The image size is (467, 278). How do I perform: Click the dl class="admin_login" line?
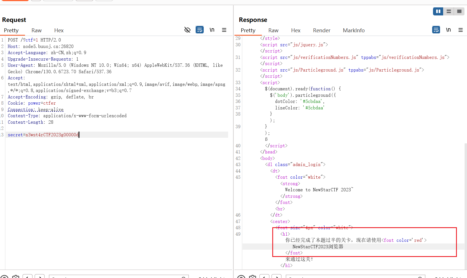pyautogui.click(x=295, y=165)
